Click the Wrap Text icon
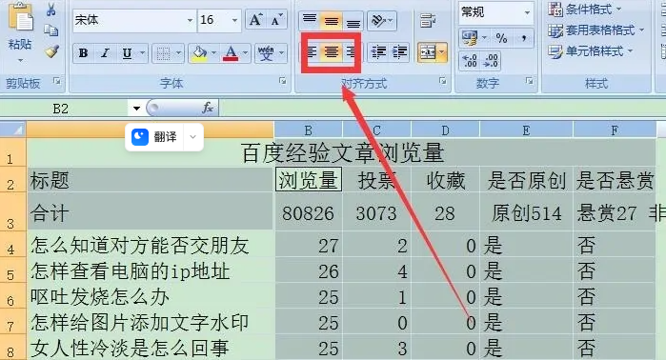This screenshot has height=360, width=666. tap(428, 20)
